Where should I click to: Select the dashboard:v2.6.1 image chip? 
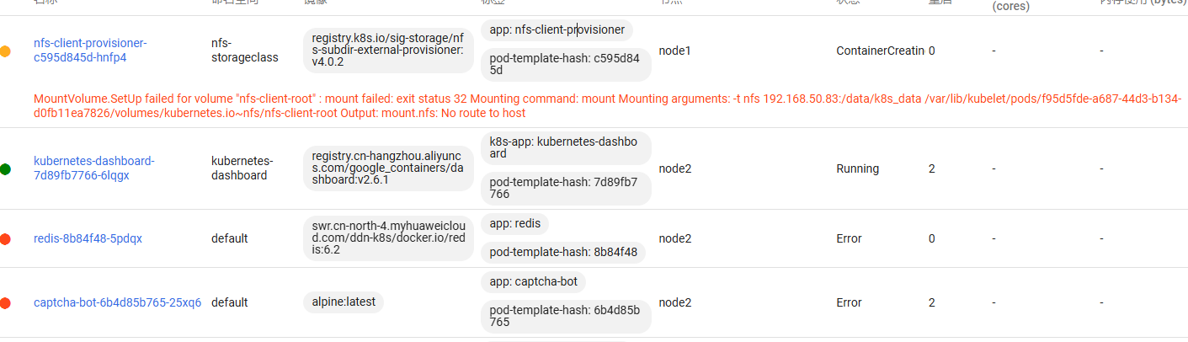point(386,168)
